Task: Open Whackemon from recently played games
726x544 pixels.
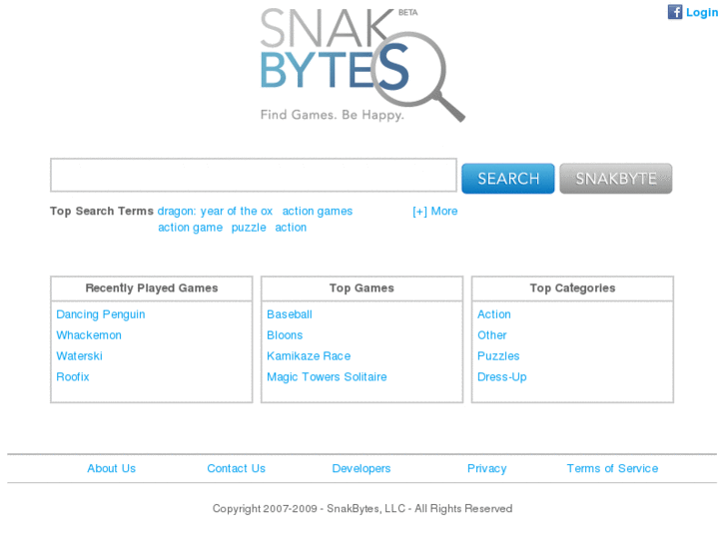Action: 89,335
